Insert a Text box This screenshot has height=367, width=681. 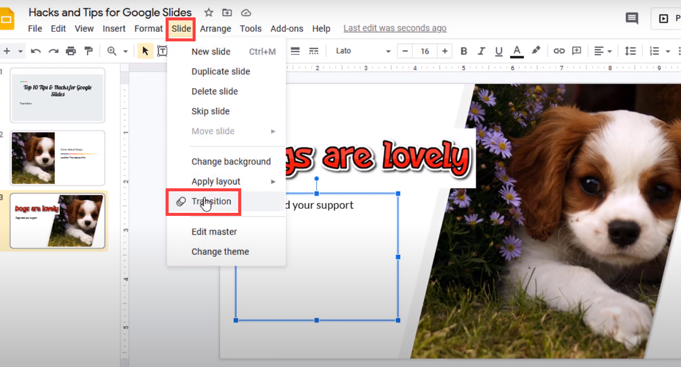click(x=163, y=51)
